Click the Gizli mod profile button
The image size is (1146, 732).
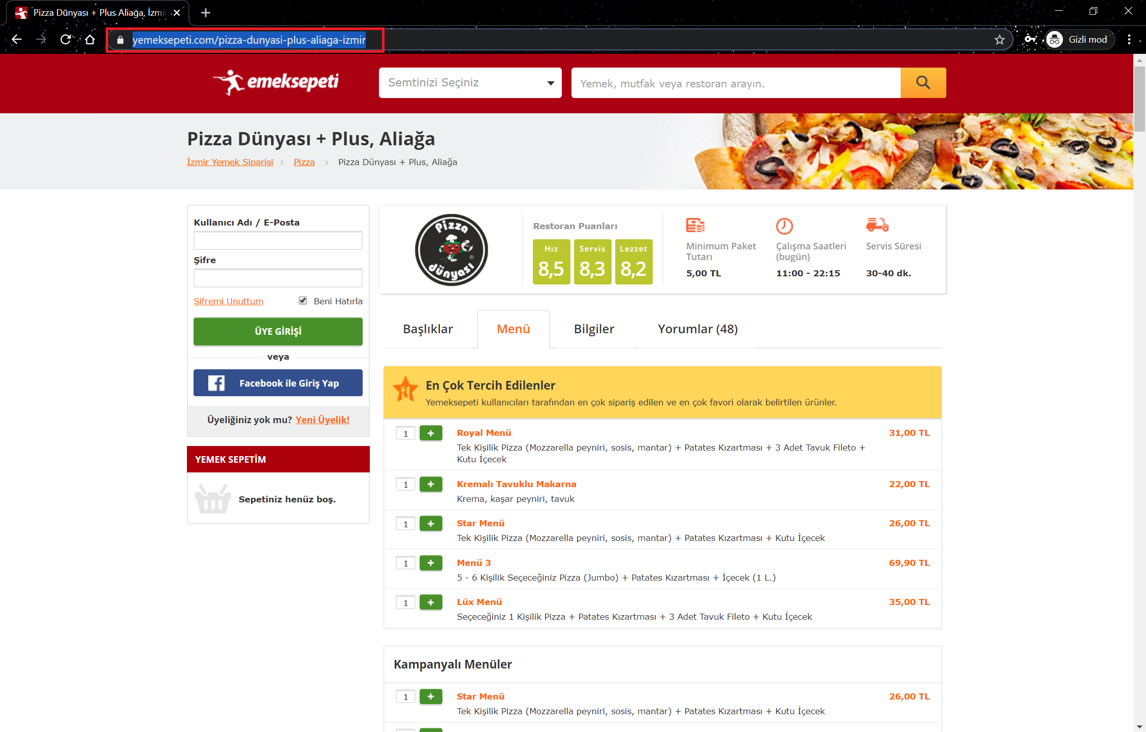(1079, 40)
